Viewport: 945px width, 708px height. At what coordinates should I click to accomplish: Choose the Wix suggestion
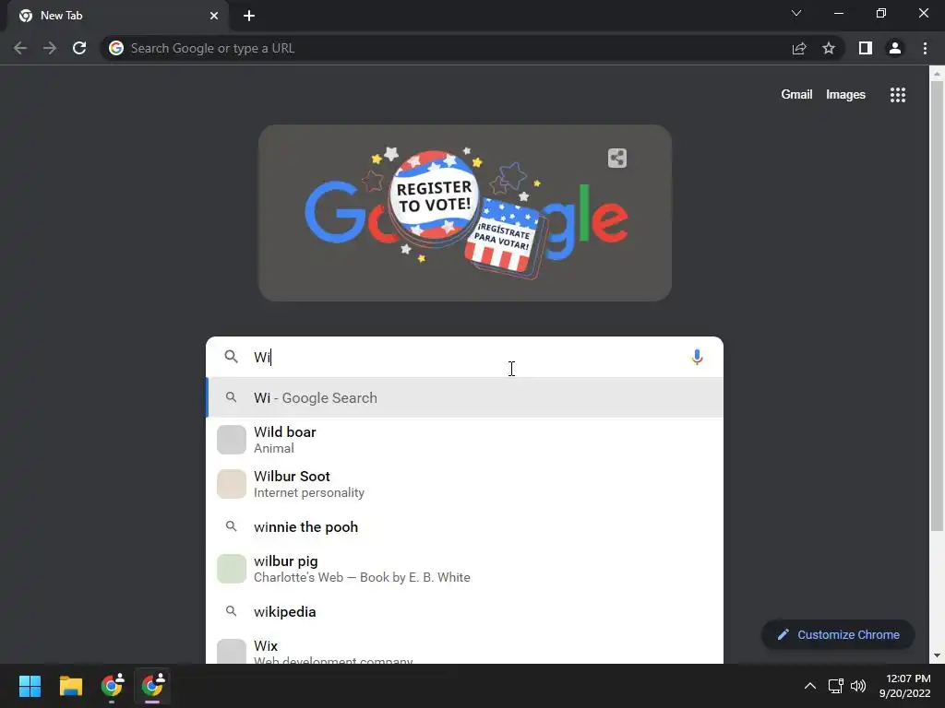465,649
